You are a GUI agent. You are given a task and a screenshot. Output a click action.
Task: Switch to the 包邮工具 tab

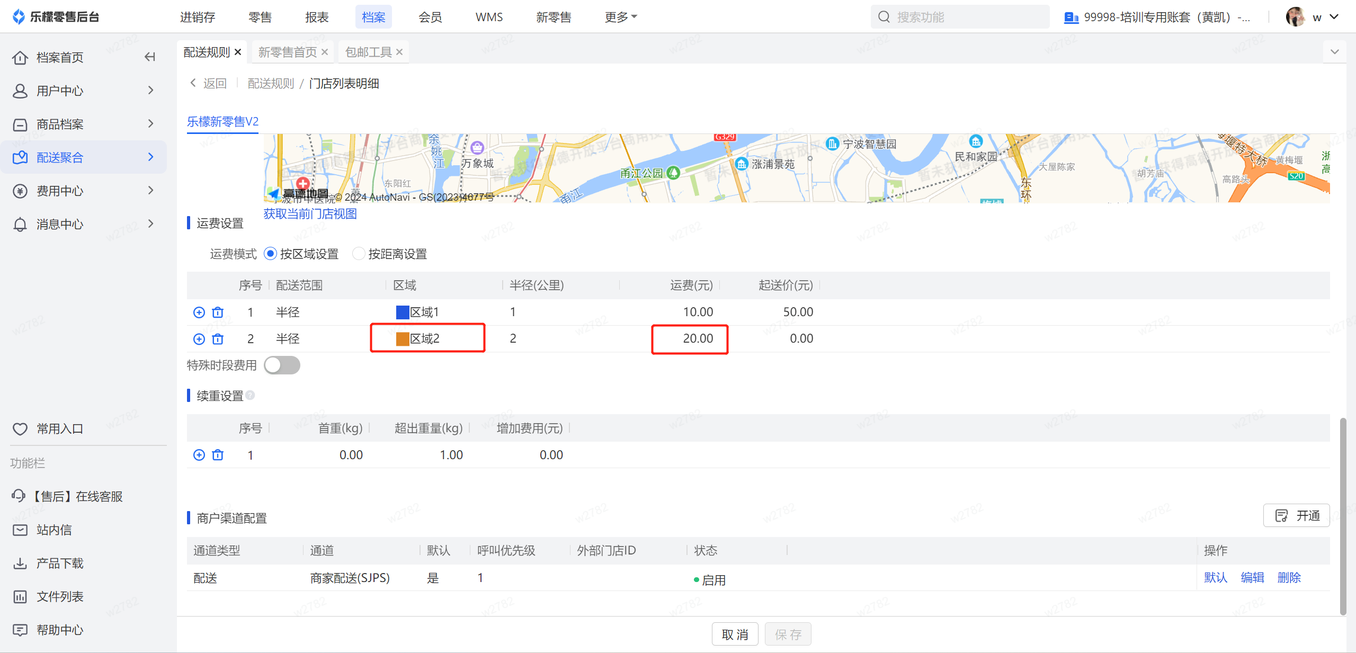coord(368,52)
